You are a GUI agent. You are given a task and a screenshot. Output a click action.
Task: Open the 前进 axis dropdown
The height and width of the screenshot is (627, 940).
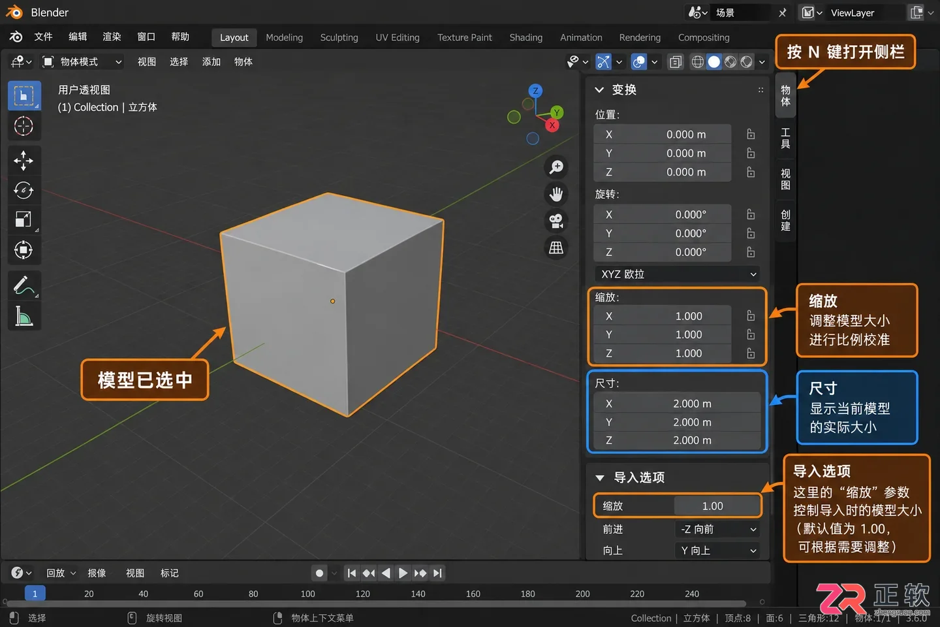pos(717,530)
